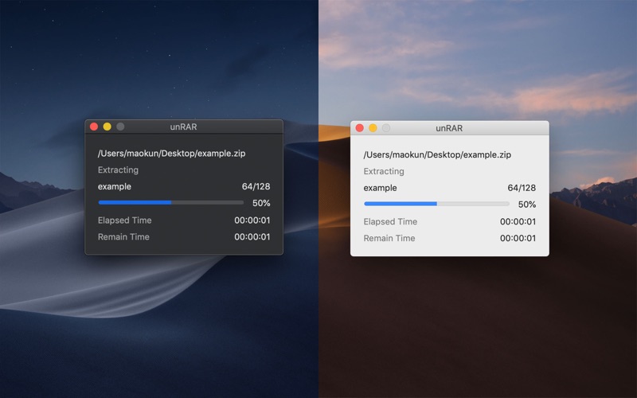Click the light window's unRAR title
This screenshot has height=398, width=637.
(449, 128)
